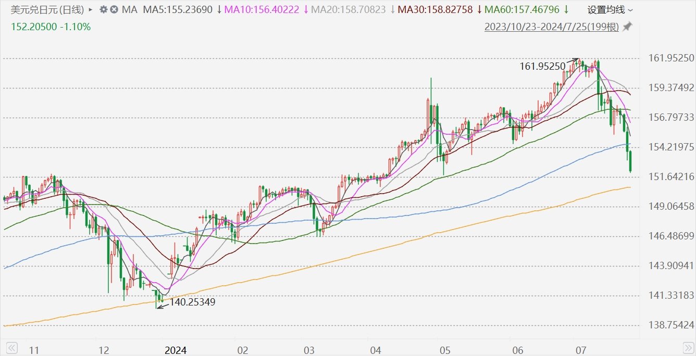Click the 151.64216 price axis label
This screenshot has height=356, width=696.
click(672, 177)
